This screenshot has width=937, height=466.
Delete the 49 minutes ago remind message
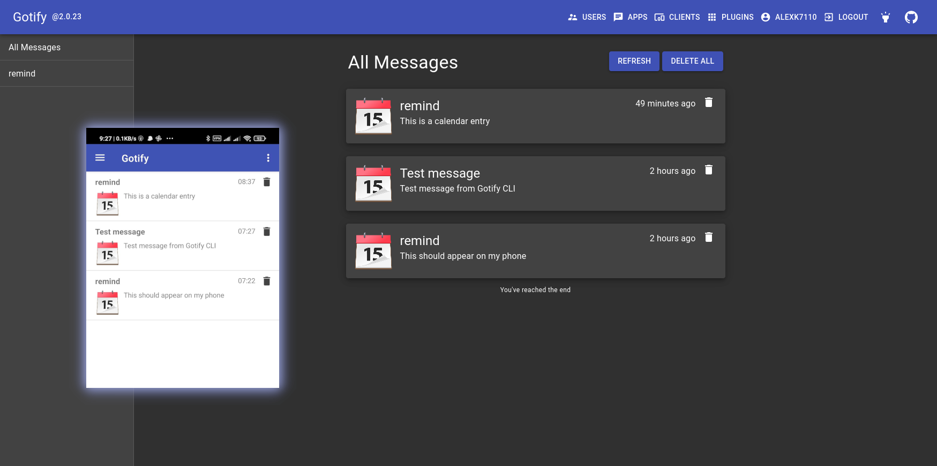[x=709, y=102]
